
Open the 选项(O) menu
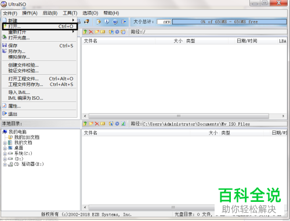(x=90, y=13)
